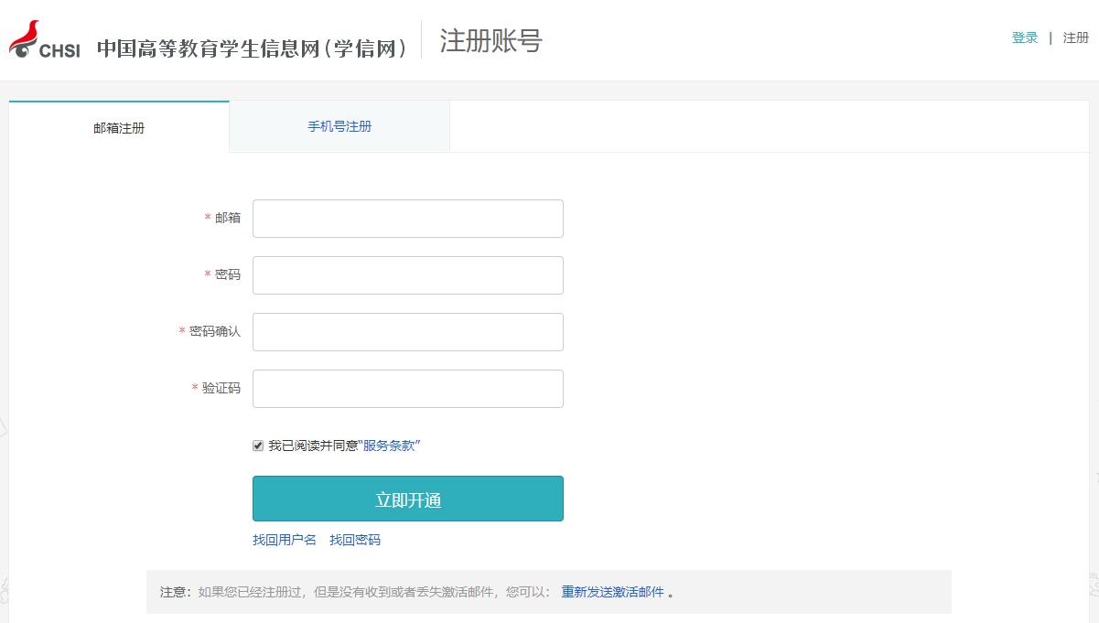Switch to the 手机号注册 tab
The image size is (1099, 623).
click(x=339, y=126)
